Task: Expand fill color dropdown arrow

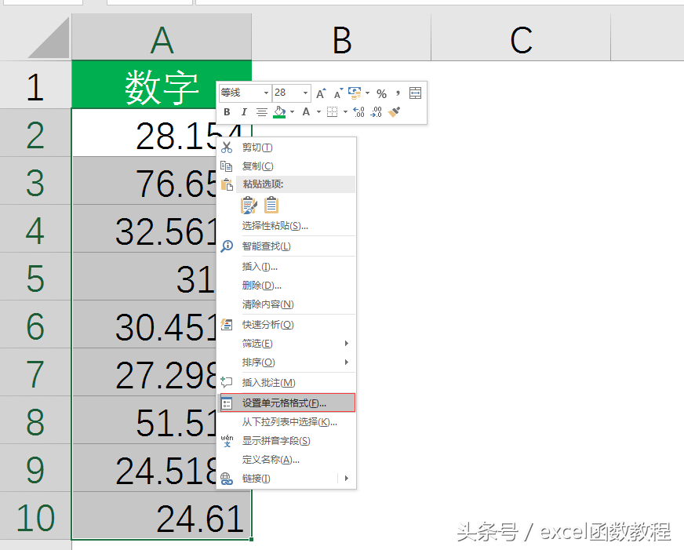Action: click(292, 112)
